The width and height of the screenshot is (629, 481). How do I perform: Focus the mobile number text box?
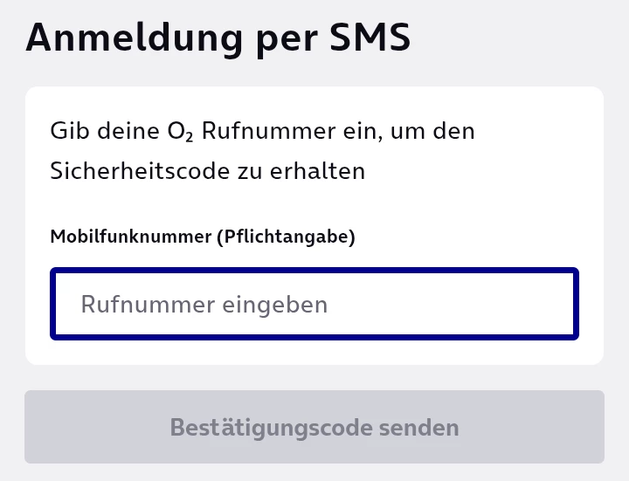pos(314,305)
